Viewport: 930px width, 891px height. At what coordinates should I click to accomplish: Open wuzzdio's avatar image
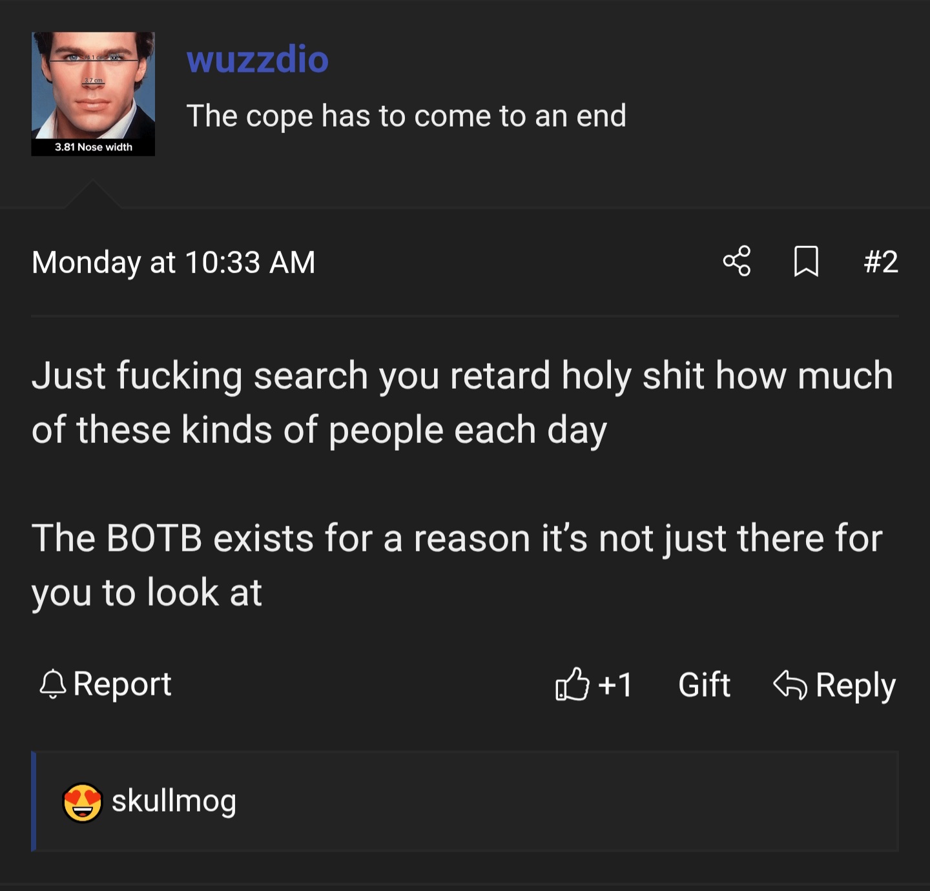pyautogui.click(x=93, y=94)
